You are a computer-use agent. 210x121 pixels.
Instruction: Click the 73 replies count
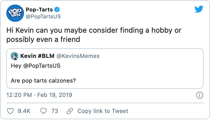[x=55, y=111]
